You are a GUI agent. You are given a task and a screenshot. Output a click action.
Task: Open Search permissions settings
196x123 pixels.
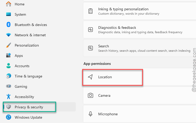[x=139, y=48]
